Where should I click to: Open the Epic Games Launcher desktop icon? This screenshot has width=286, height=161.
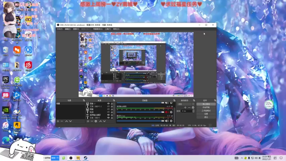coord(6,82)
